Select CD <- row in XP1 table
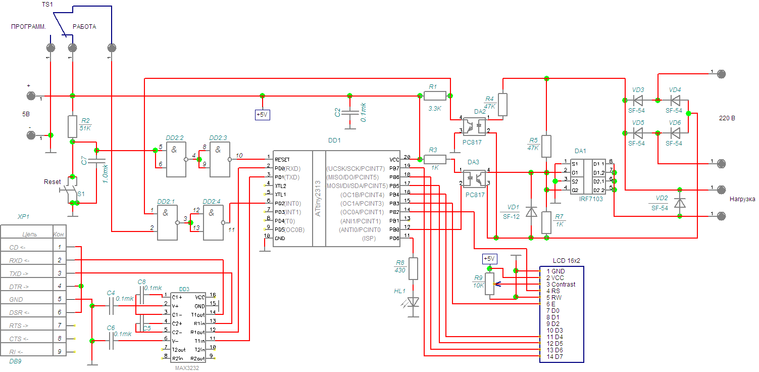 pos(34,247)
